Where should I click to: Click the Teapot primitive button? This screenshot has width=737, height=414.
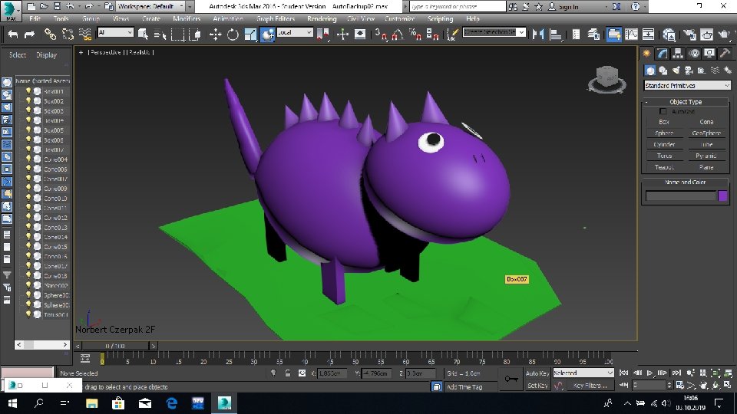pos(664,167)
